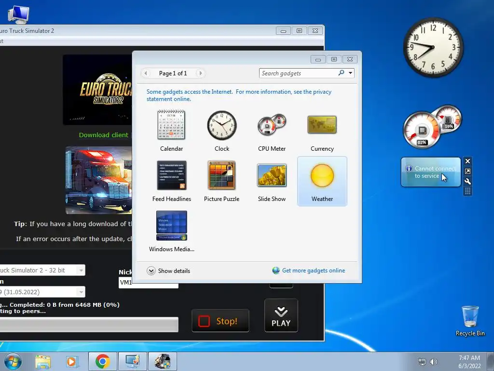The width and height of the screenshot is (494, 371).
Task: Select the Feed Headlines gadget
Action: pyautogui.click(x=171, y=182)
